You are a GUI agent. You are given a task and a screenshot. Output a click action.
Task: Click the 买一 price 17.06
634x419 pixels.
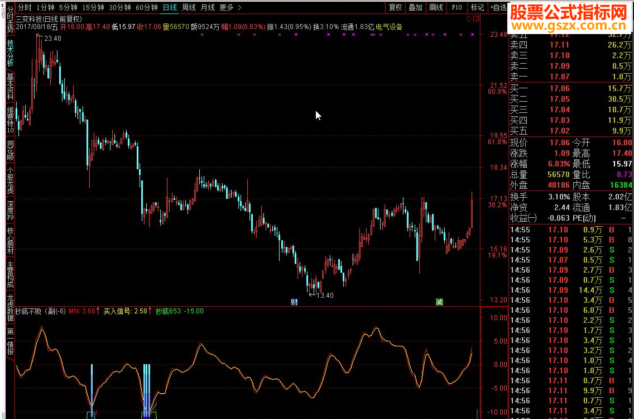point(560,88)
